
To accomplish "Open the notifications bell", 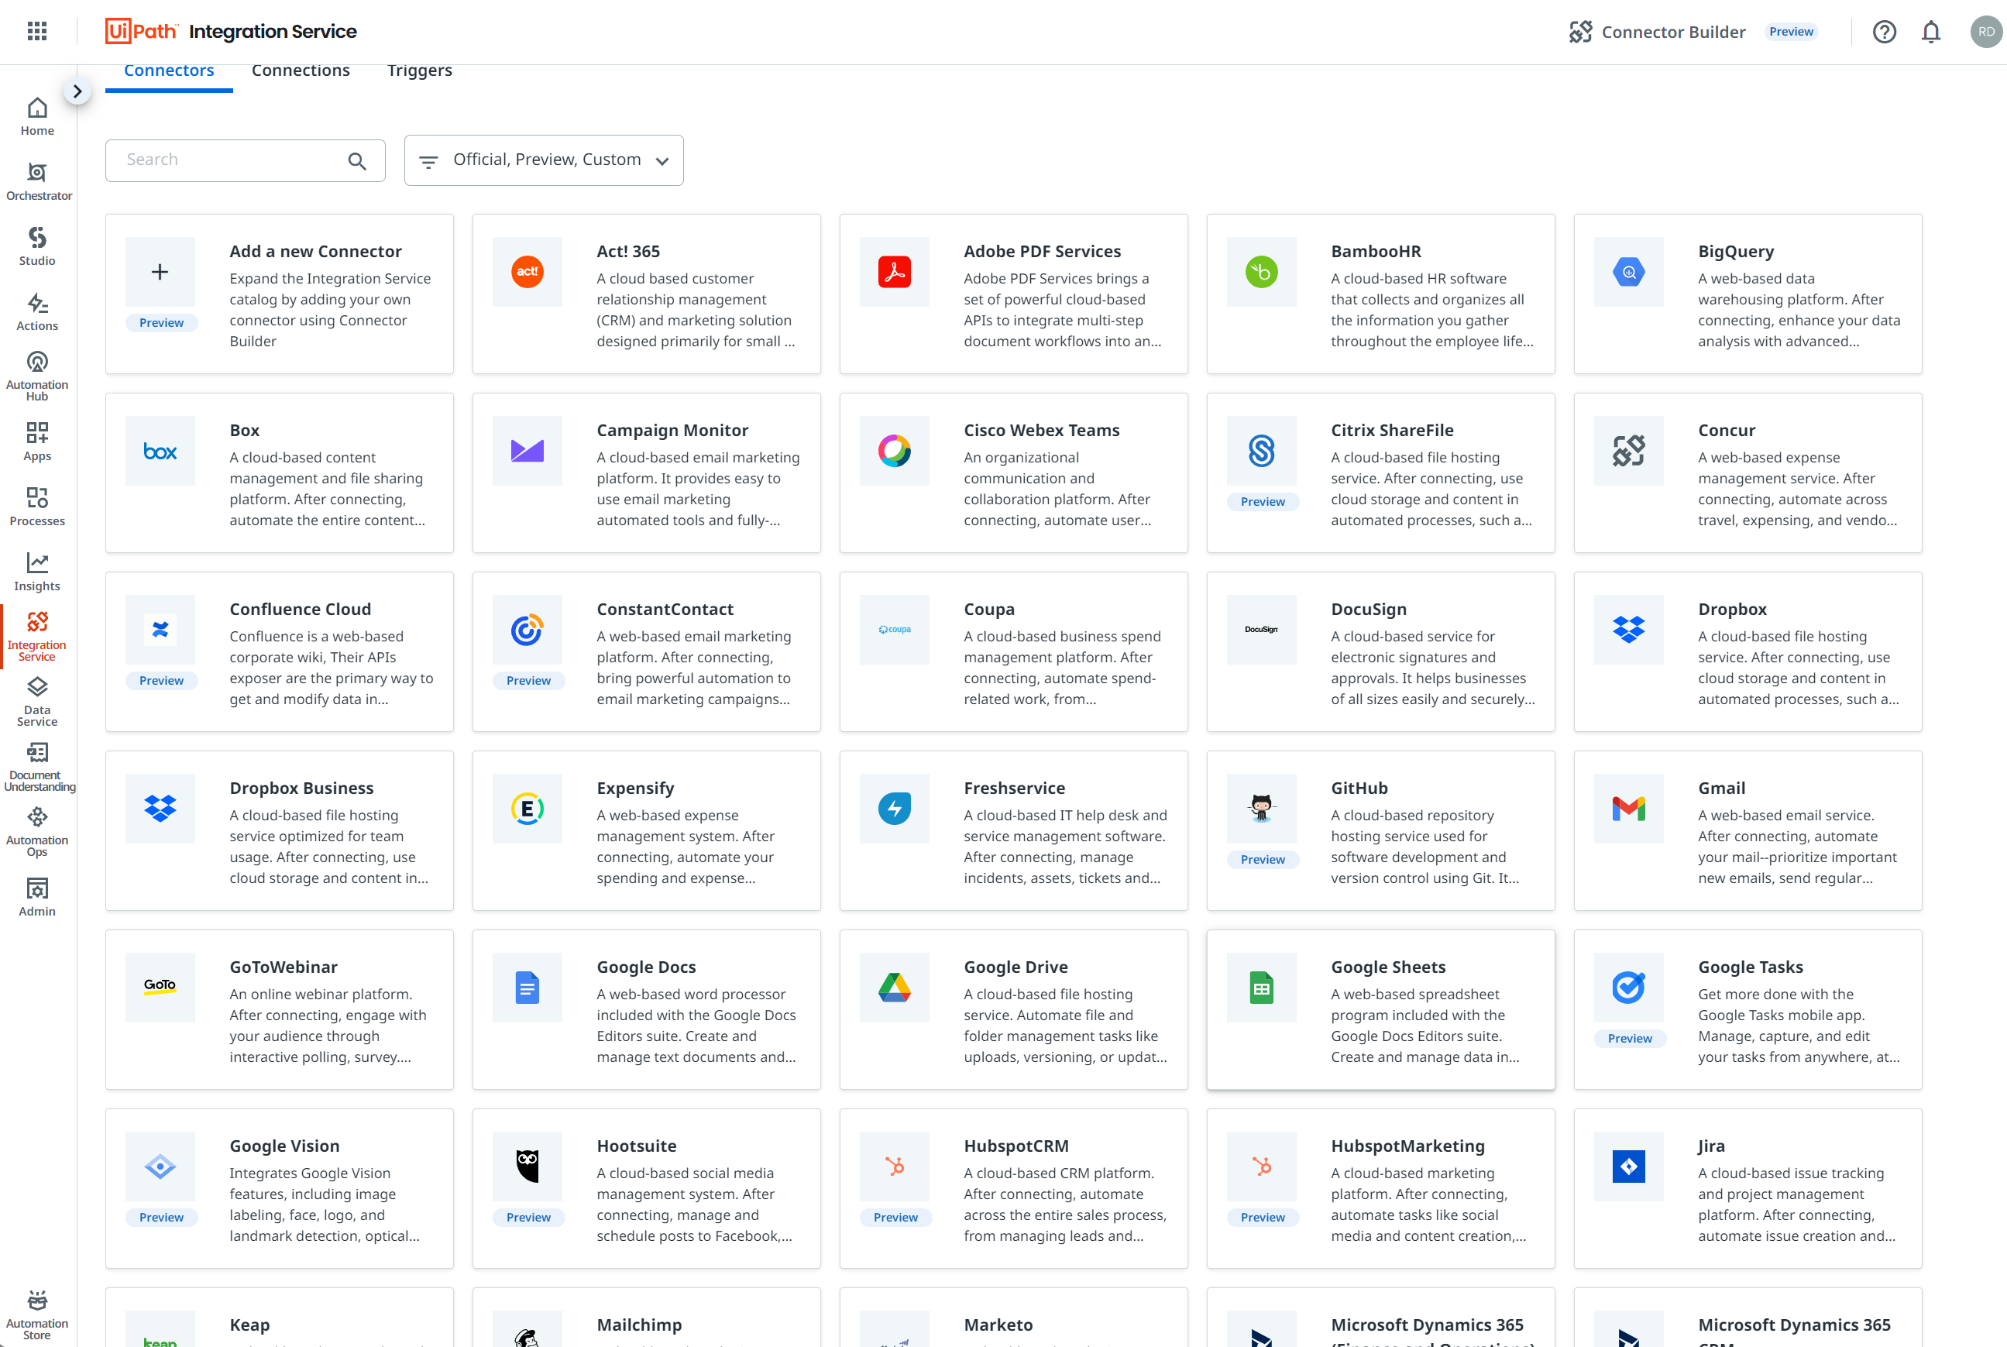I will pyautogui.click(x=1930, y=32).
